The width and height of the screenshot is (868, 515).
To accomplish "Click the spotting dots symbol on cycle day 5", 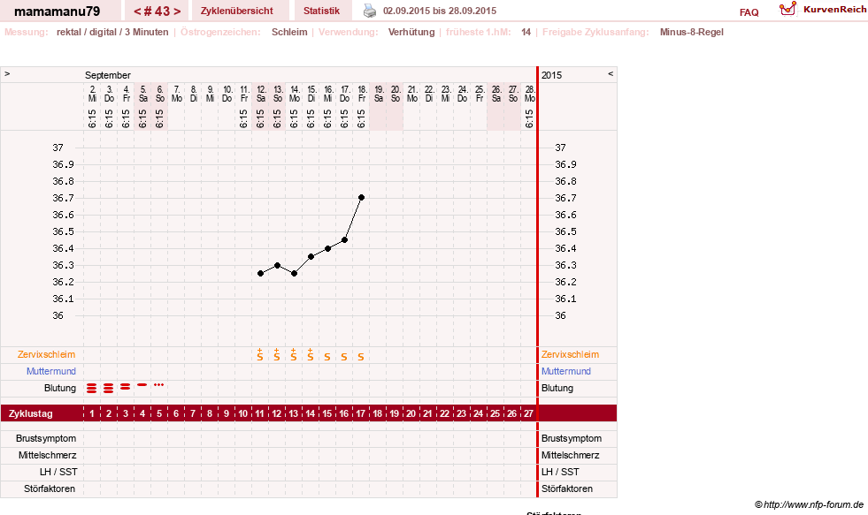I will pos(159,384).
